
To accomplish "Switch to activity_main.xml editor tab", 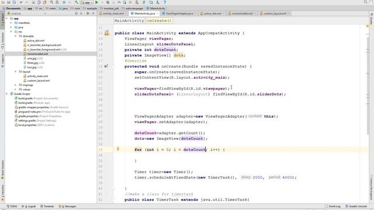I will [x=113, y=13].
